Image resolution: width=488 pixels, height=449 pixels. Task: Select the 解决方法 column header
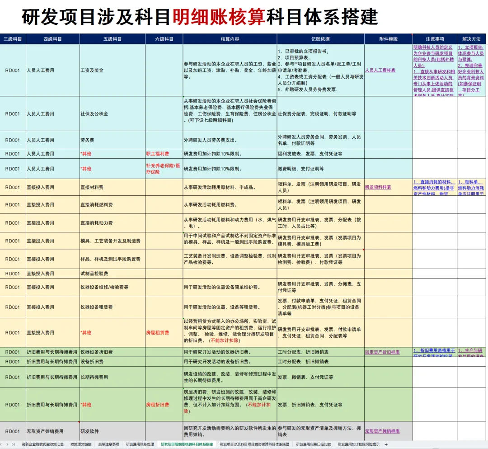tap(471, 39)
